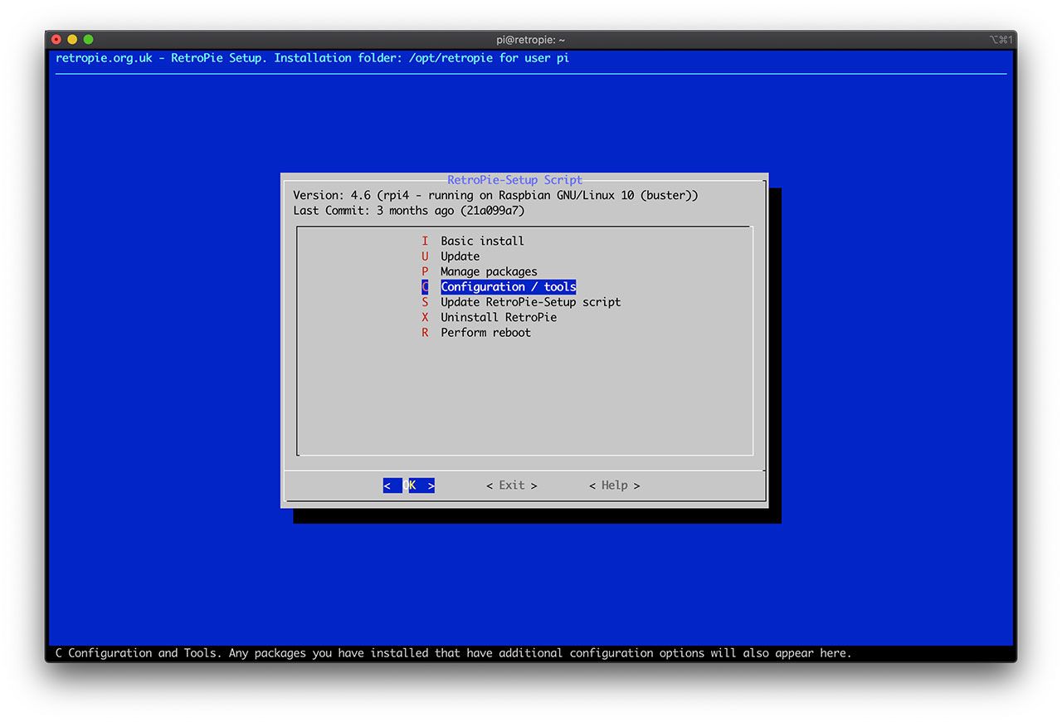Select the highlighted Configuration / tools entry
This screenshot has height=722, width=1062.
pyautogui.click(x=508, y=287)
